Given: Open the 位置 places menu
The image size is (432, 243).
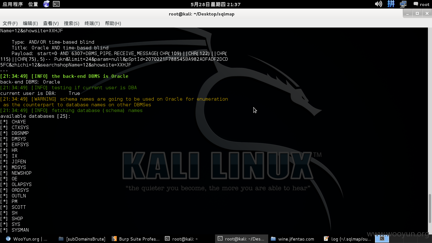Looking at the screenshot, I should tap(33, 4).
